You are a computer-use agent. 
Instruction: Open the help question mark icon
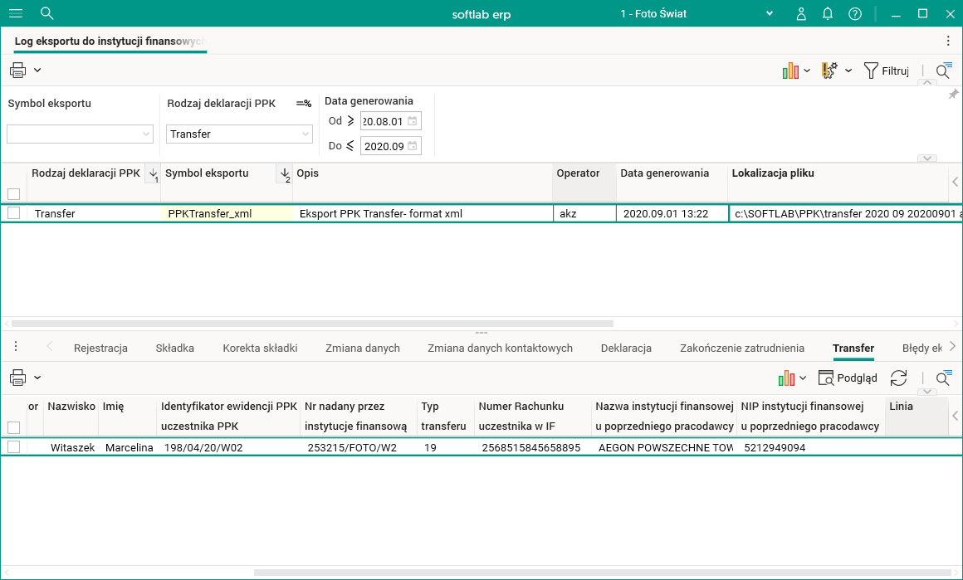(x=855, y=13)
